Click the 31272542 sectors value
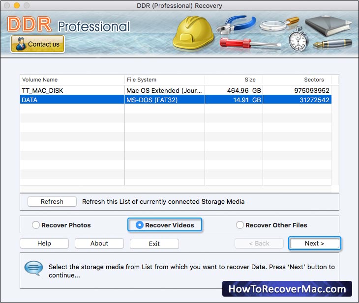 click(x=314, y=100)
